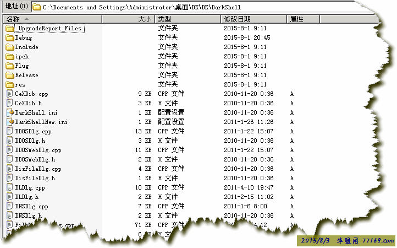
Task: Select file name CeXDib.h
Action: [x=29, y=103]
